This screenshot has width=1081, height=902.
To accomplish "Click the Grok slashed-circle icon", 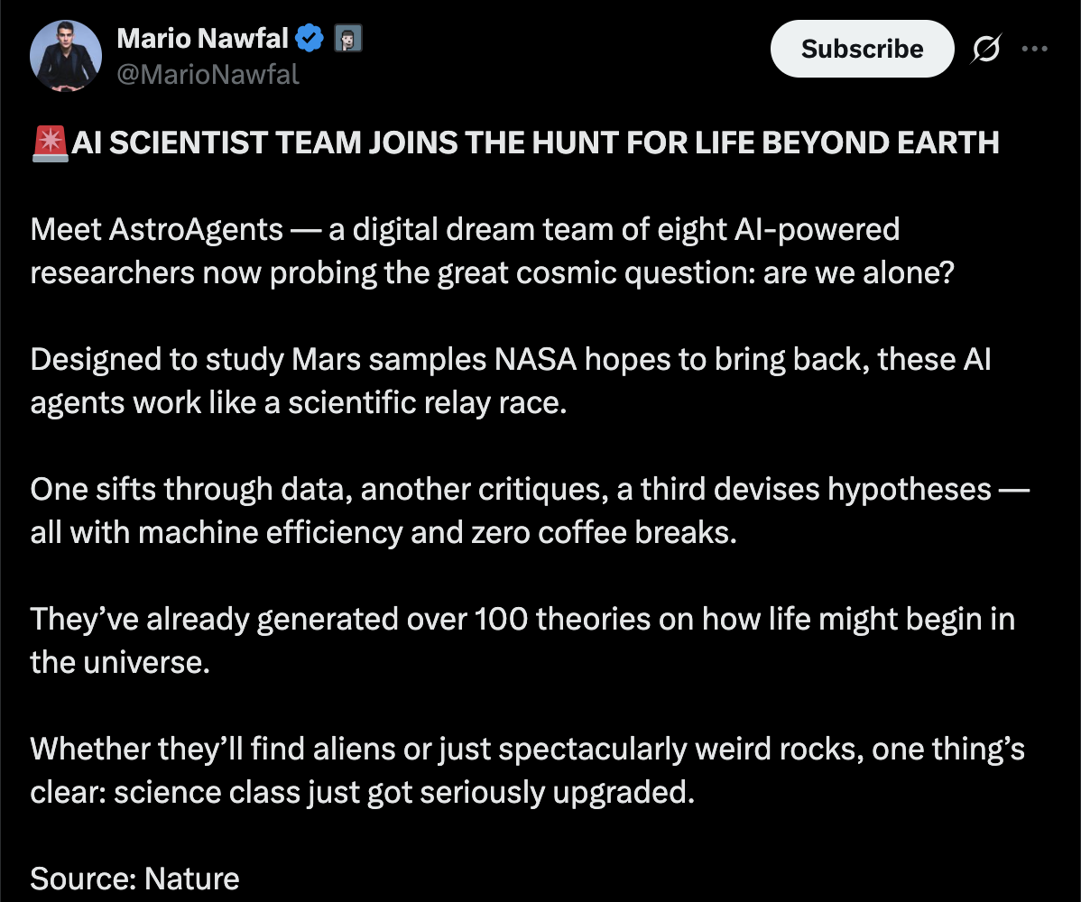I will click(x=985, y=50).
